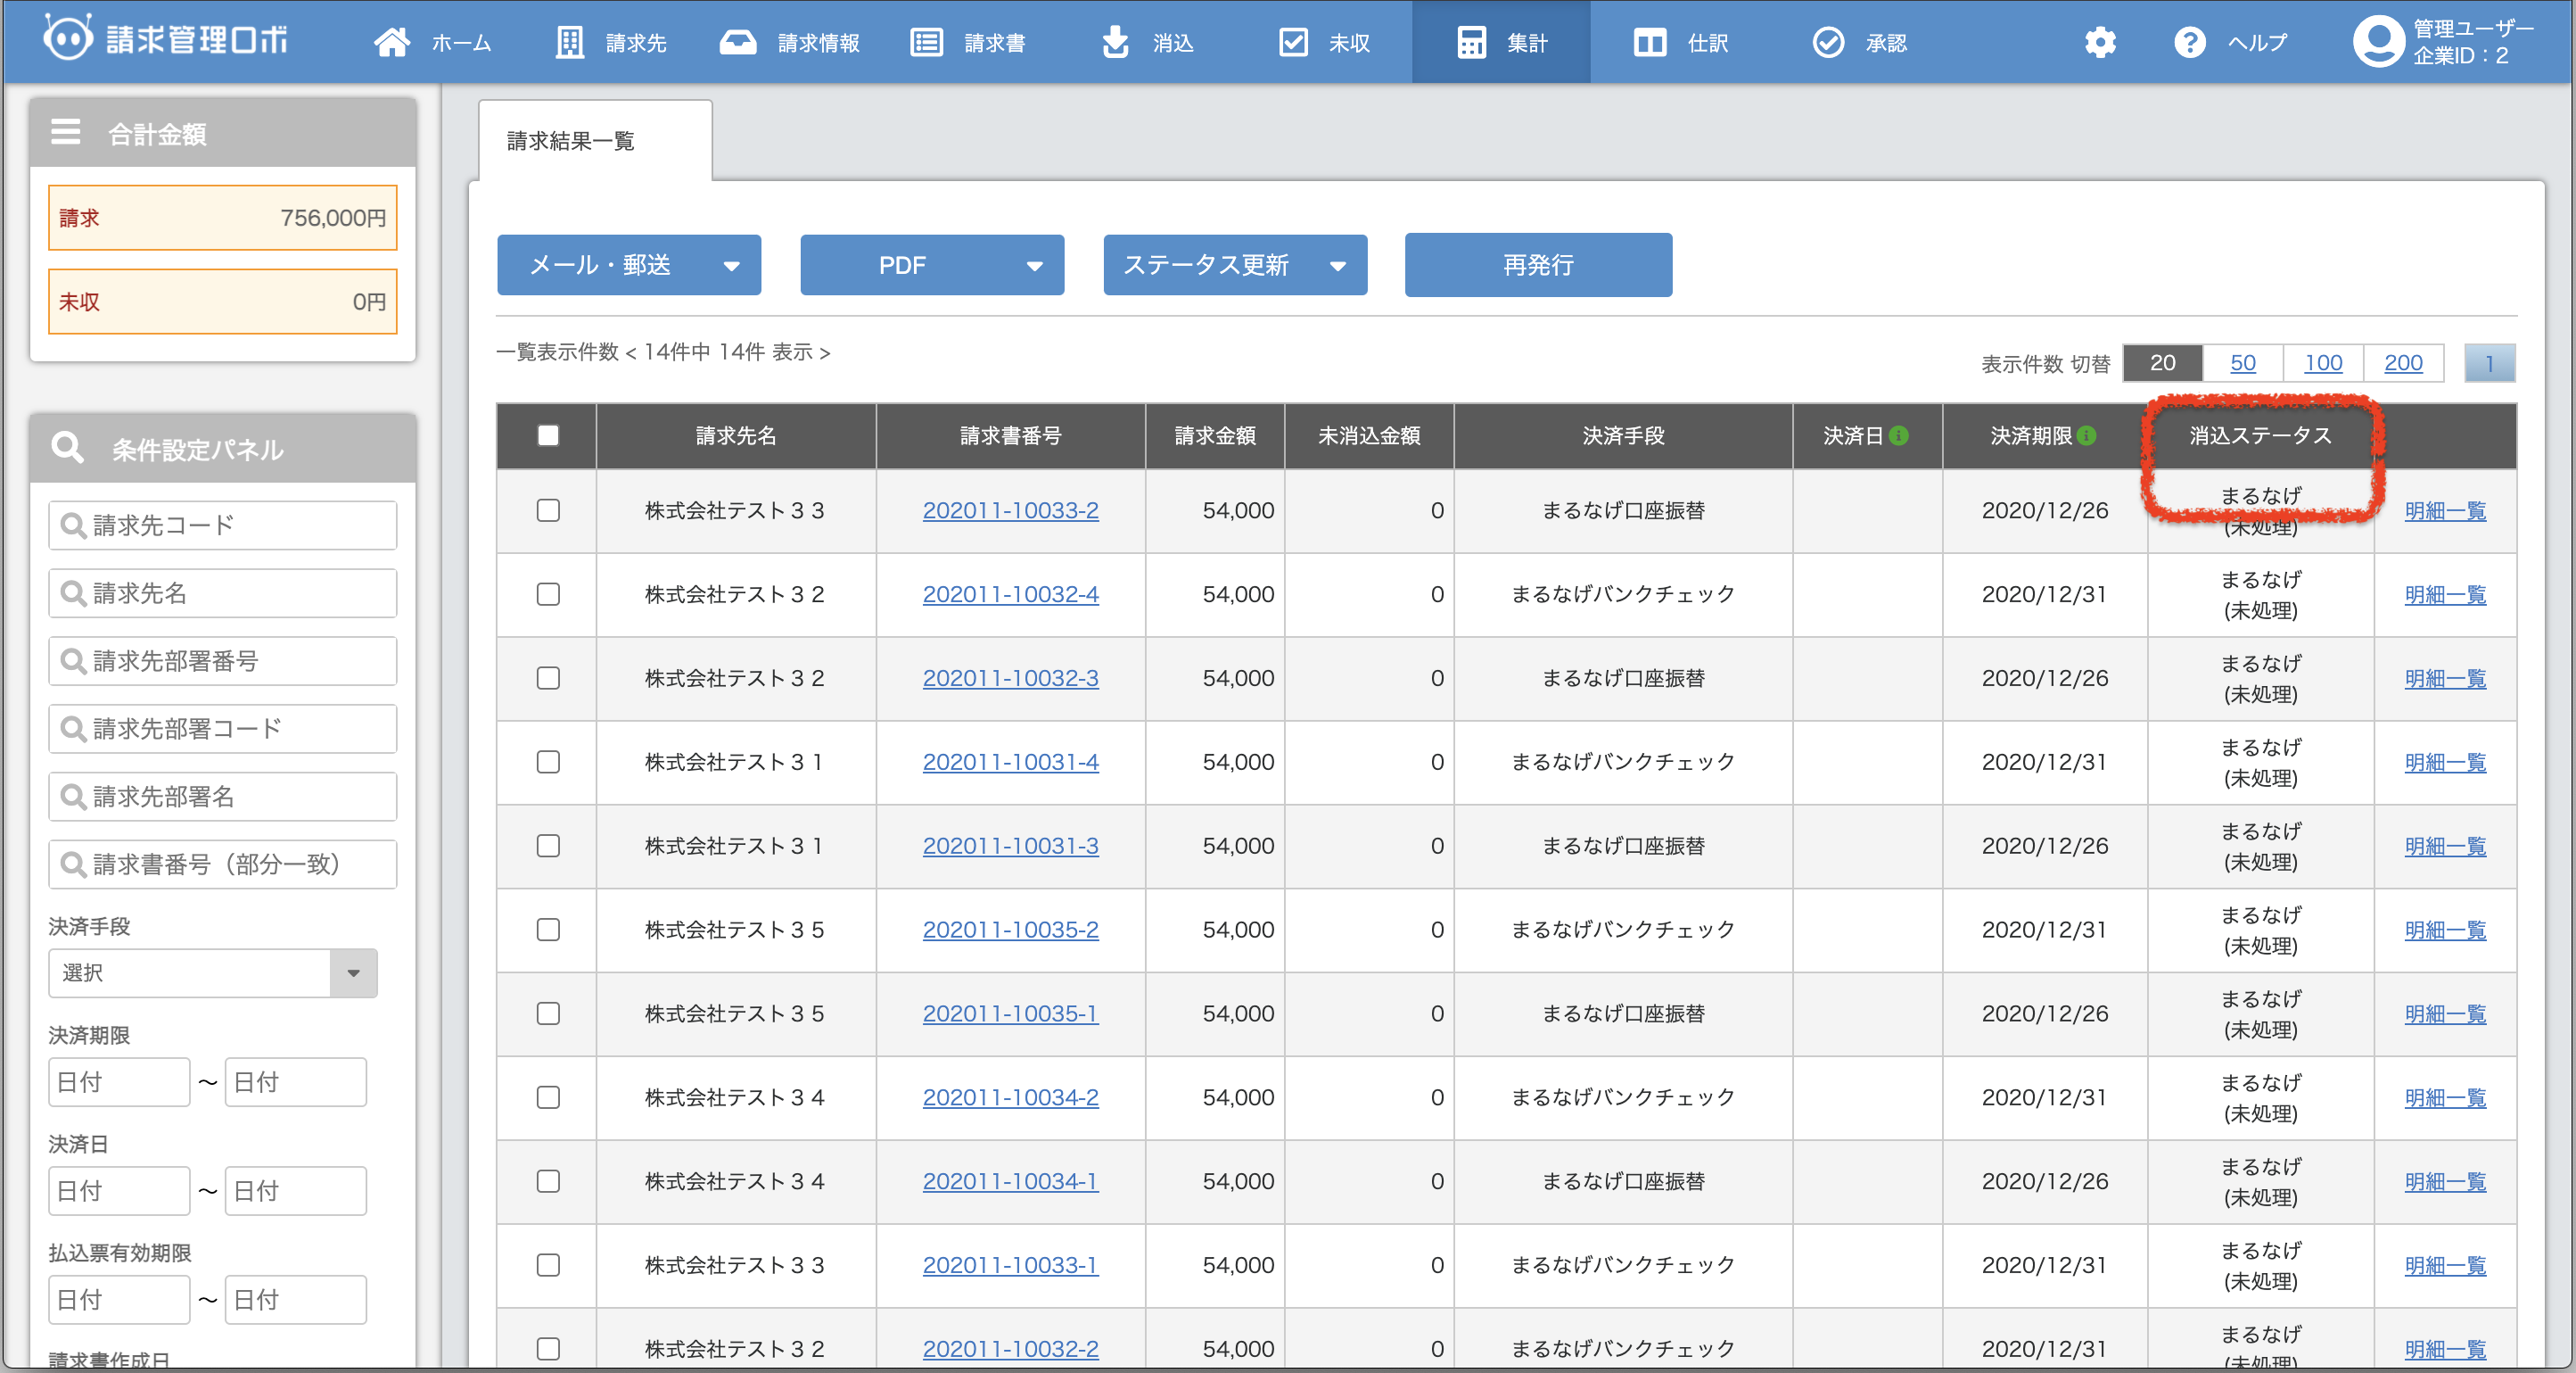Screen dimensions: 2576x1373
Task: Click the 請求先部署コード search field
Action: [x=222, y=729]
